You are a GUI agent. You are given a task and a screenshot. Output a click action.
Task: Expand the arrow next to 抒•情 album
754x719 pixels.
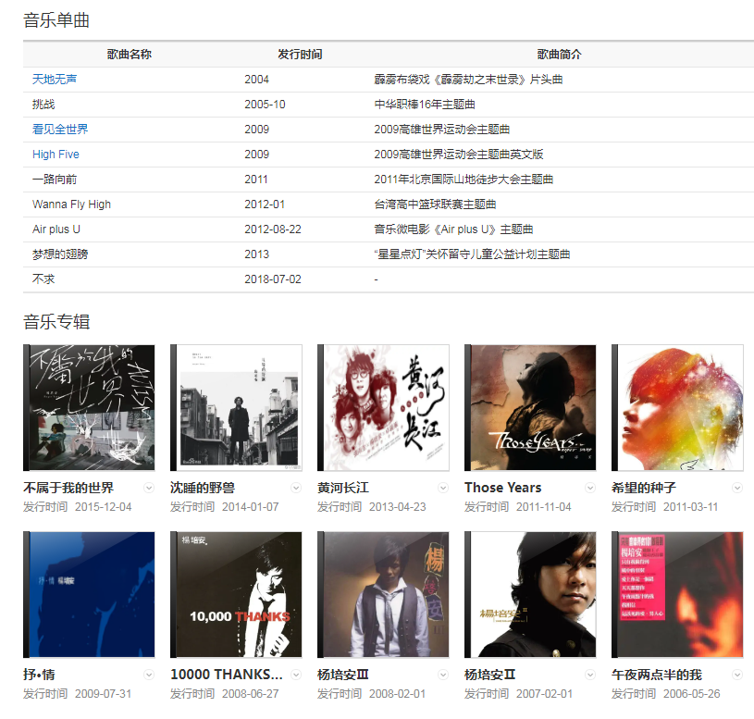[x=148, y=675]
